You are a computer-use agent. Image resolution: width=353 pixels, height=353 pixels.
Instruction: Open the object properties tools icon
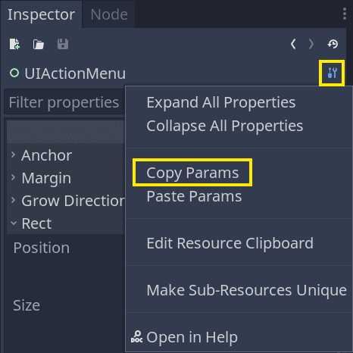pyautogui.click(x=332, y=73)
